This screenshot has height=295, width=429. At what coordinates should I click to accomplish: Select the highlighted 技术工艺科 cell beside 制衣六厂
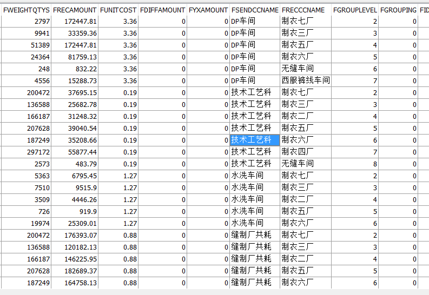pos(255,140)
